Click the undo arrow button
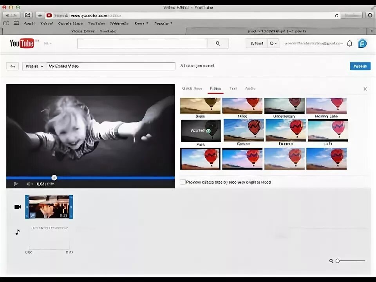 (x=13, y=66)
